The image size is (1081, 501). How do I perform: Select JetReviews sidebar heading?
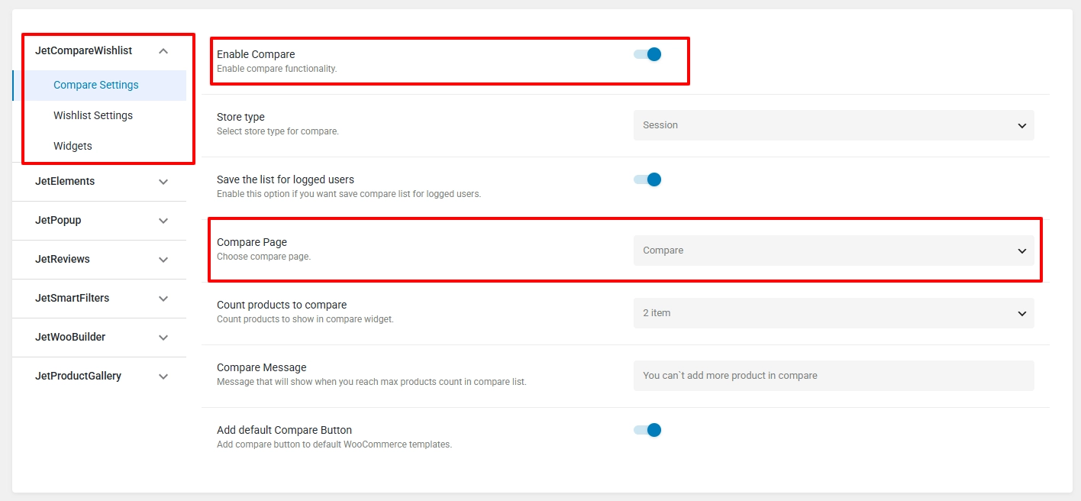click(x=63, y=259)
